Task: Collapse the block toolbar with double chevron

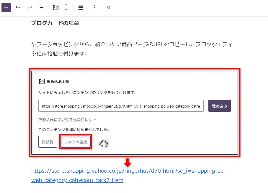Action: 109,7
